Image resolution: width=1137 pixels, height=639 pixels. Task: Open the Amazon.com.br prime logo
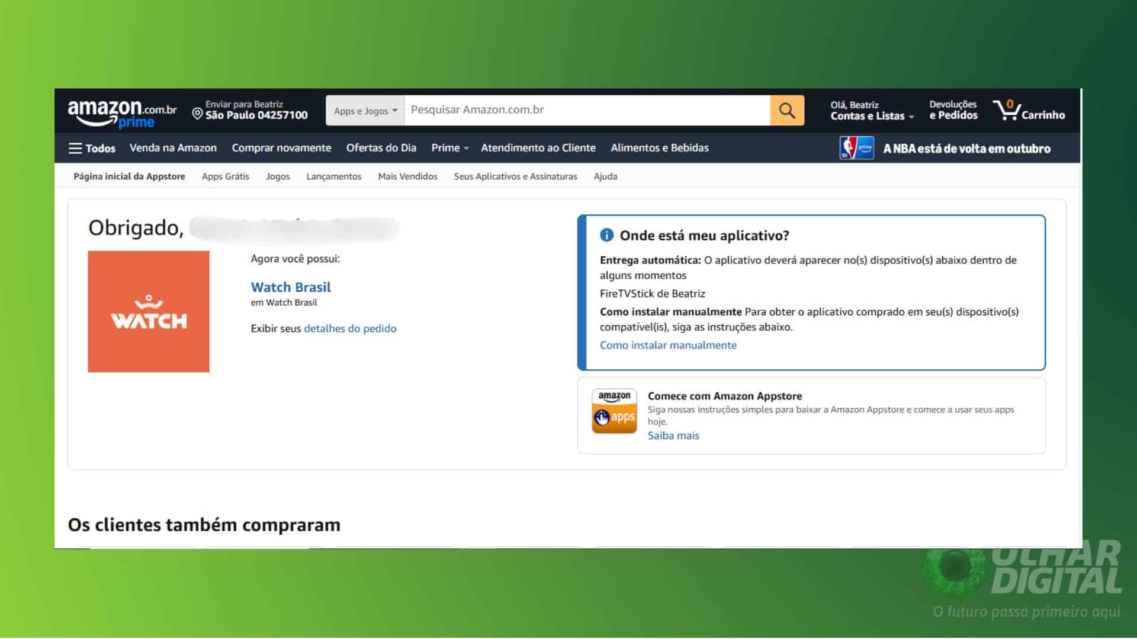click(x=122, y=113)
